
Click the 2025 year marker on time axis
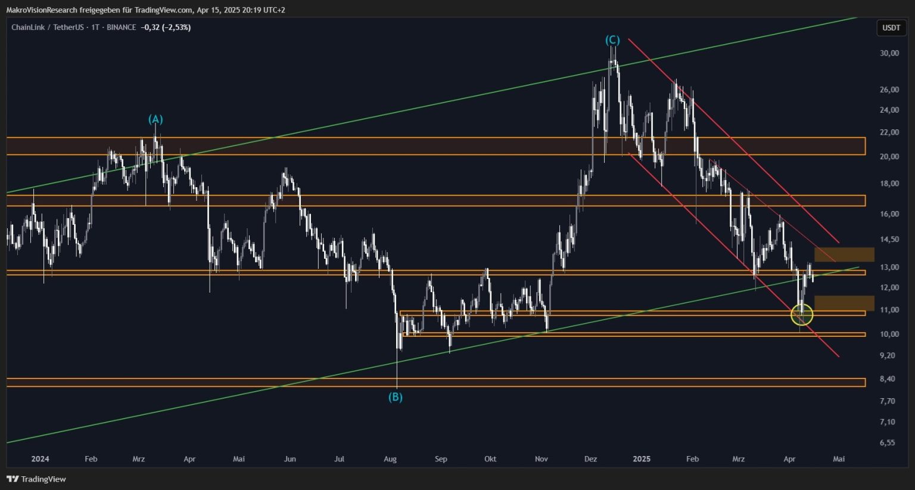pyautogui.click(x=642, y=459)
